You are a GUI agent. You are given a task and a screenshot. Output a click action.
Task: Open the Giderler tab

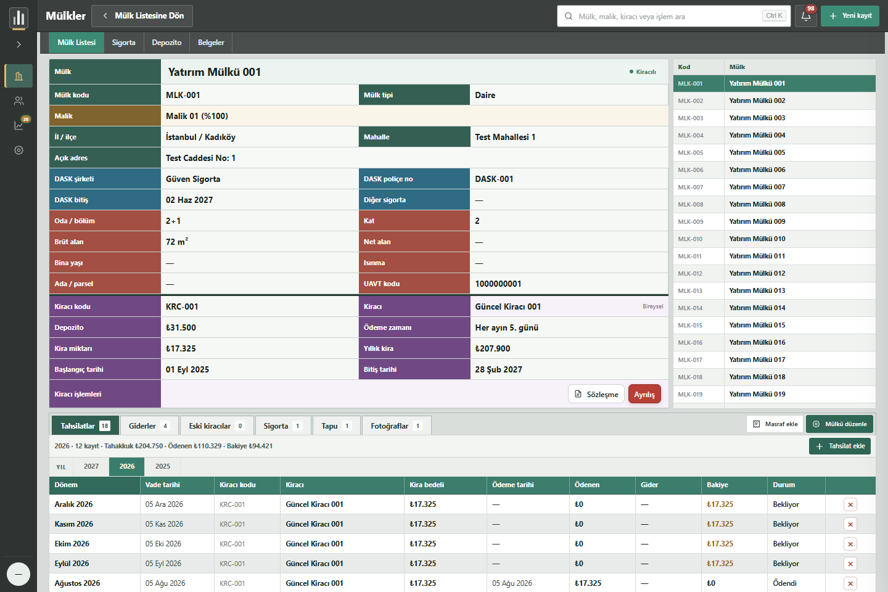click(149, 425)
